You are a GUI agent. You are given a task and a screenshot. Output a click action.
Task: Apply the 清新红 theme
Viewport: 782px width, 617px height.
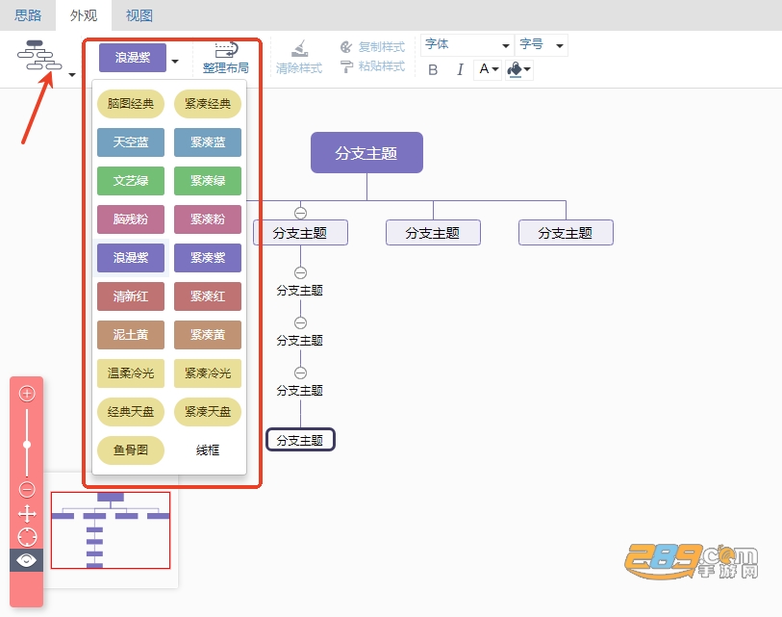click(x=131, y=296)
